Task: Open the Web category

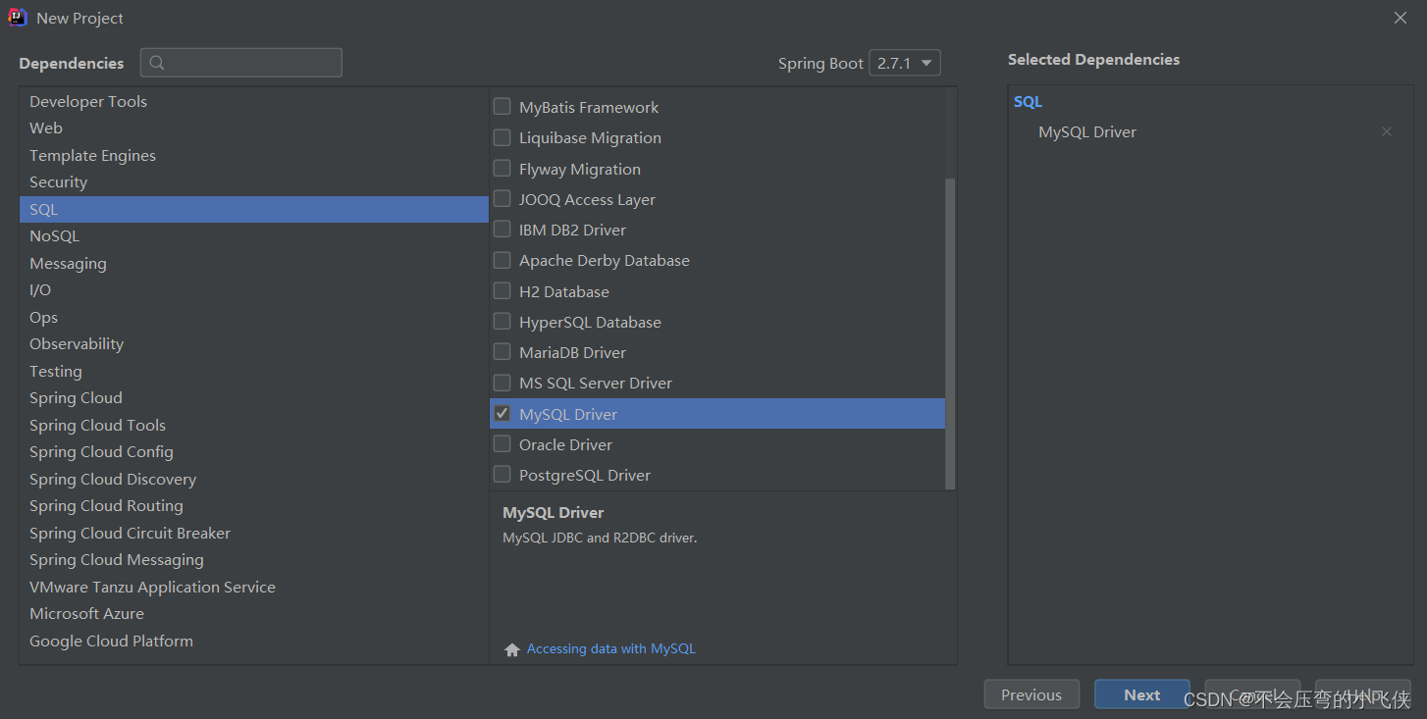Action: pyautogui.click(x=253, y=128)
